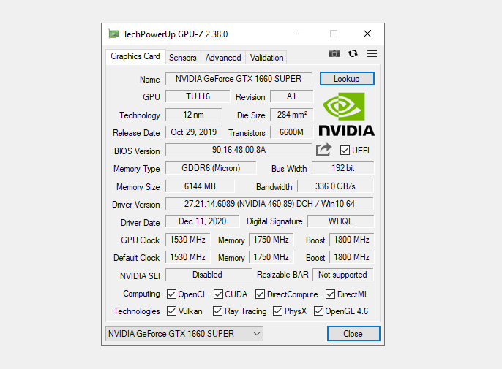Click the Transistors field 6600M
The width and height of the screenshot is (502, 369).
click(x=292, y=132)
